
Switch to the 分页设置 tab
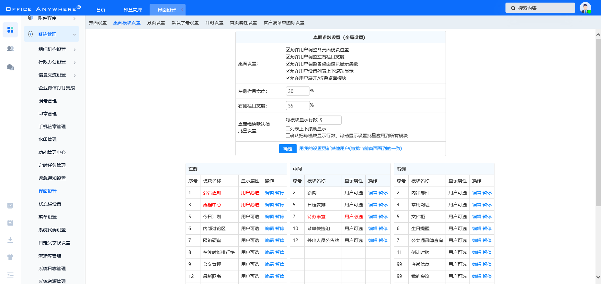156,23
